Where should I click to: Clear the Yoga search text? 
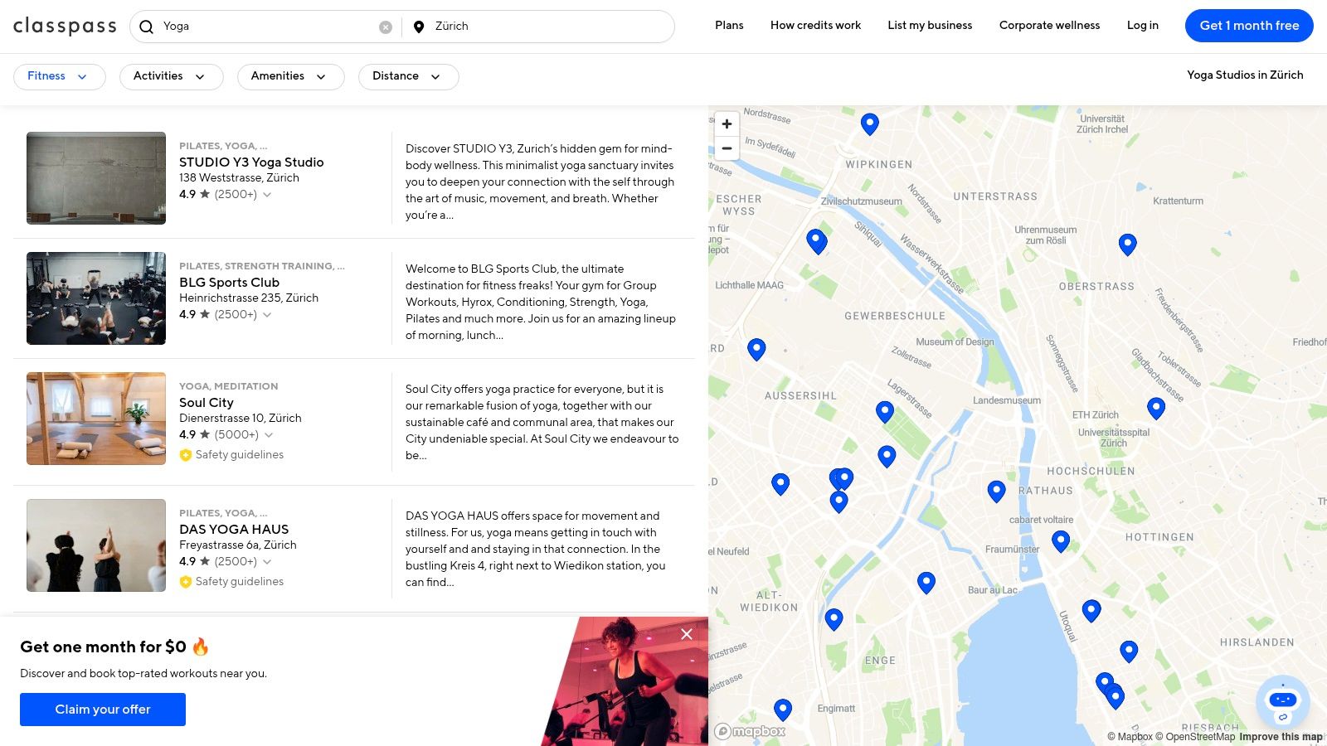coord(386,27)
